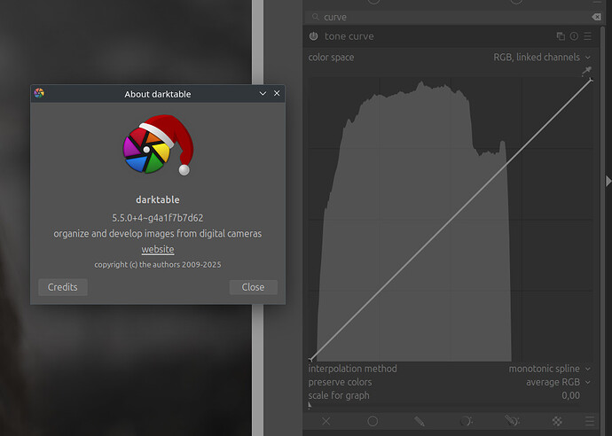The image size is (612, 436).
Task: Click the Credits button
Action: (x=63, y=287)
